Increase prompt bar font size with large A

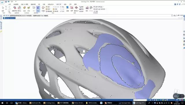(x=174, y=15)
